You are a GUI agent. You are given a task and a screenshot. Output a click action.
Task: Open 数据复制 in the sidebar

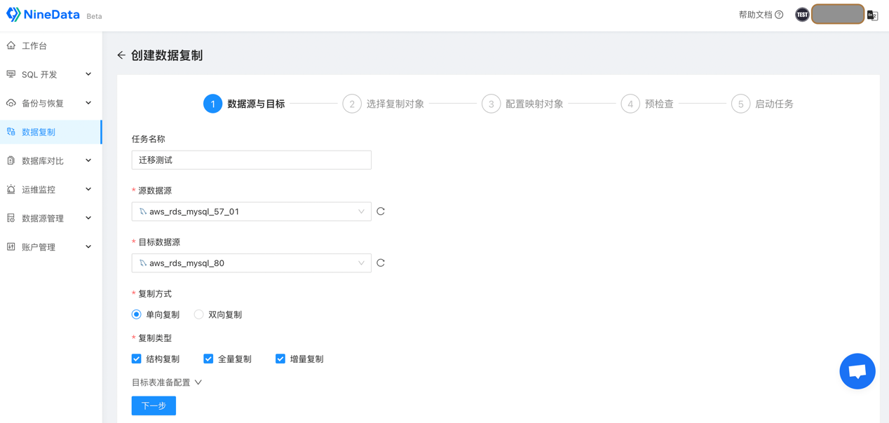click(x=50, y=132)
